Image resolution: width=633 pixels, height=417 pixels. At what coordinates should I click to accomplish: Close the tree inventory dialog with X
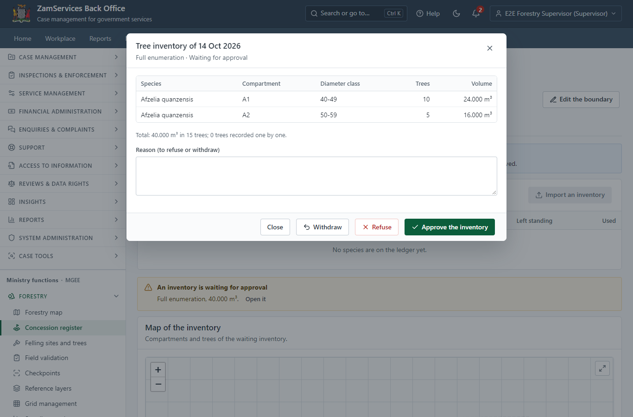tap(490, 48)
